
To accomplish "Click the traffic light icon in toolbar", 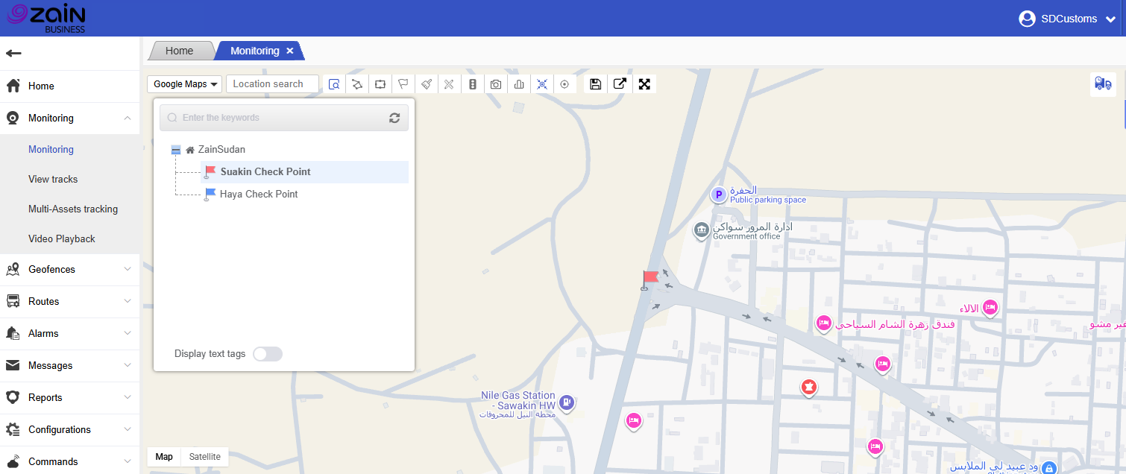I will [x=472, y=84].
